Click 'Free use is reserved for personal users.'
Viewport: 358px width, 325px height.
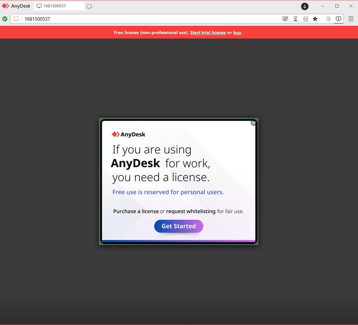click(168, 192)
